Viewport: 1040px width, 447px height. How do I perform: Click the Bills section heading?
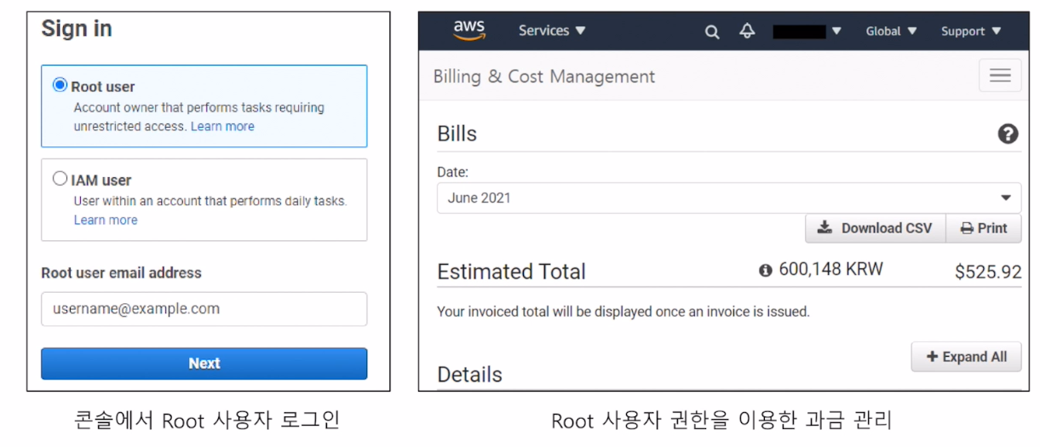coord(457,134)
